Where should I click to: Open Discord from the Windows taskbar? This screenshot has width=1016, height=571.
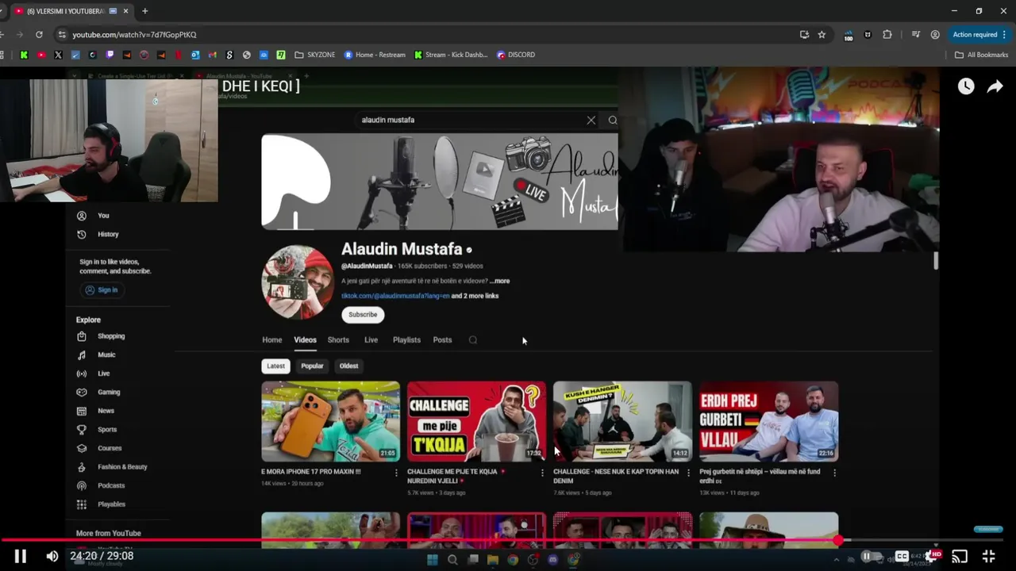[x=553, y=560]
